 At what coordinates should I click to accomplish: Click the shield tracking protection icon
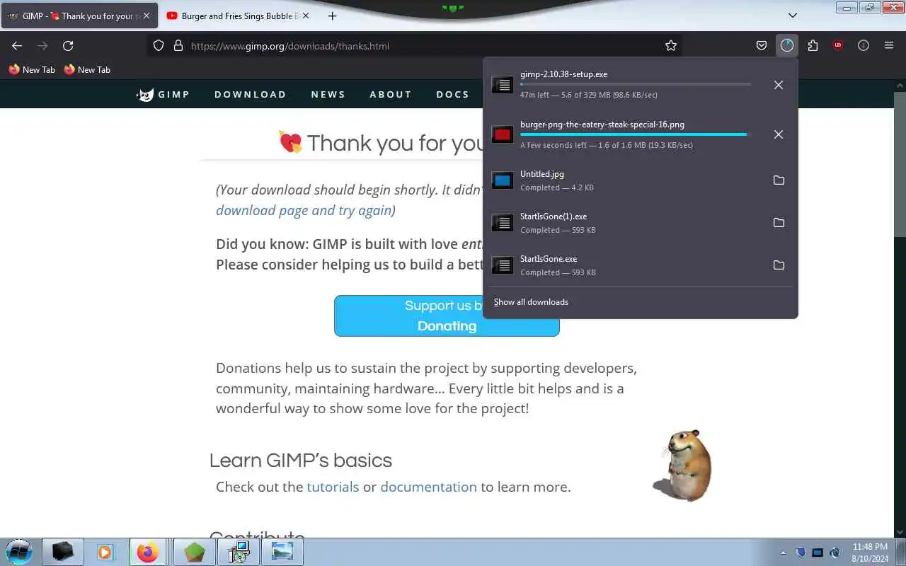pyautogui.click(x=159, y=45)
